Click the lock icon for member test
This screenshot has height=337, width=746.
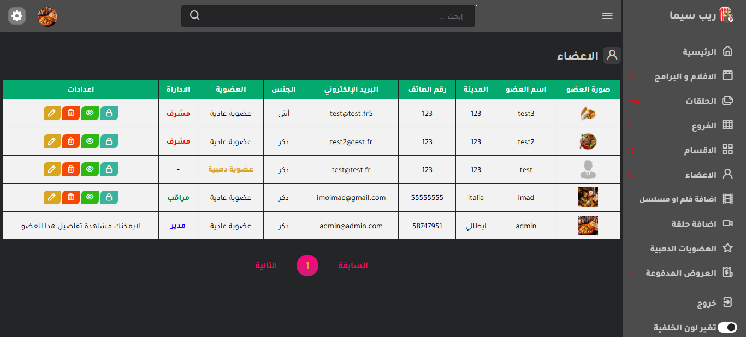pyautogui.click(x=109, y=169)
